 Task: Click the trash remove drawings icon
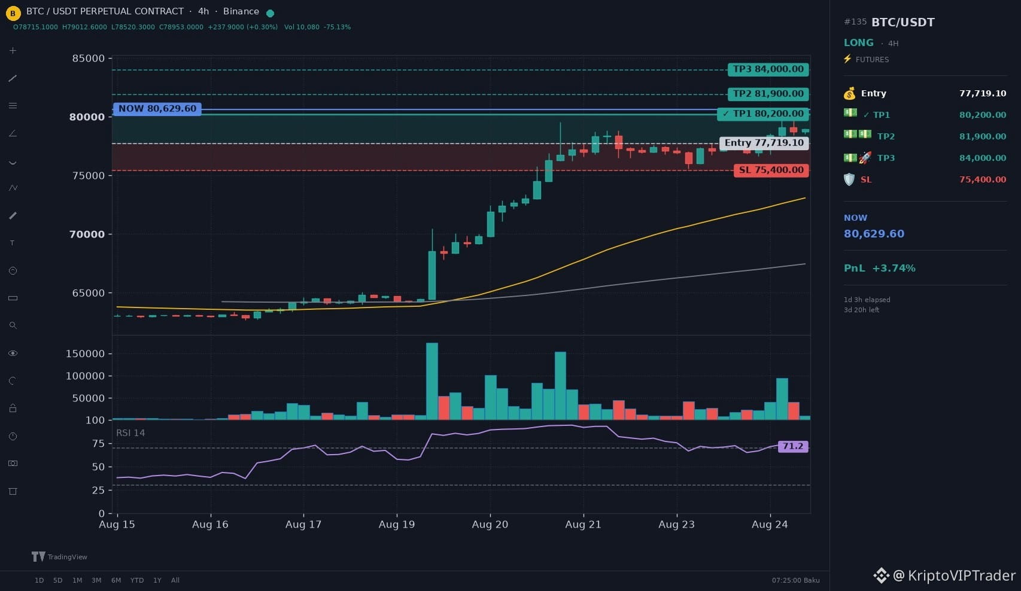coord(13,491)
